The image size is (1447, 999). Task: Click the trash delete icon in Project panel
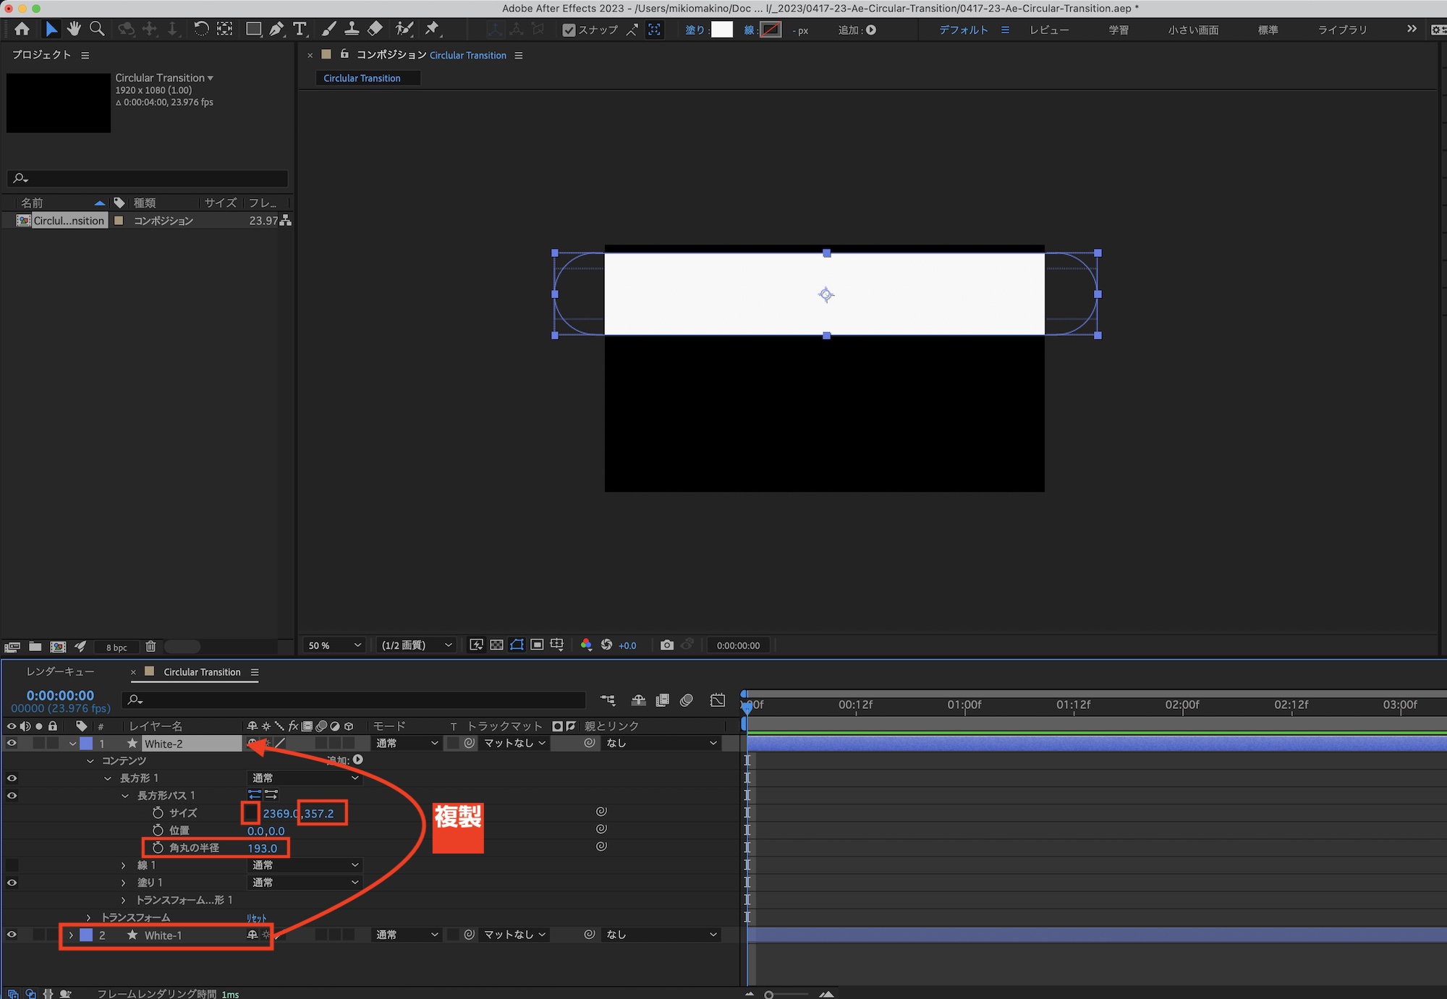point(150,647)
